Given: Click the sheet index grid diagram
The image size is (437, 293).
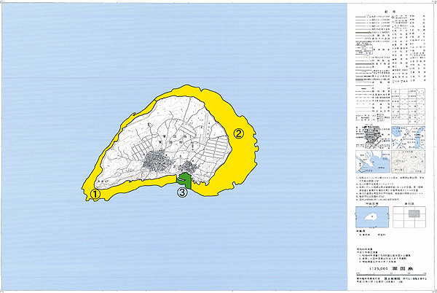Looking at the screenshot, I should click(411, 219).
